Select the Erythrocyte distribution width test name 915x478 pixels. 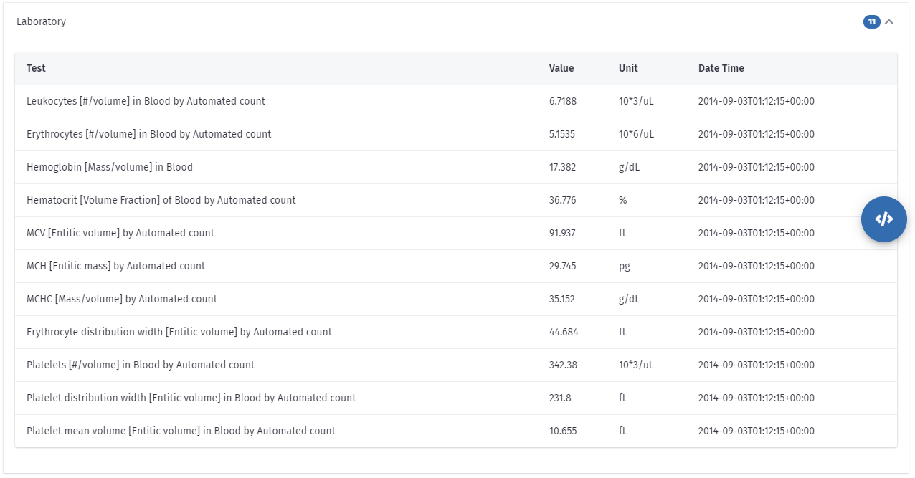pos(179,332)
